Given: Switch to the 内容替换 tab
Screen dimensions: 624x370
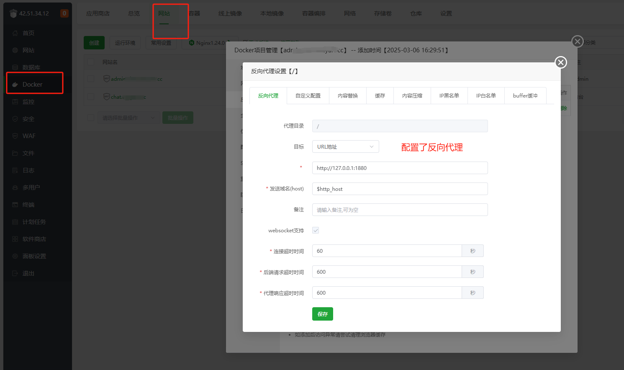Looking at the screenshot, I should (x=348, y=96).
